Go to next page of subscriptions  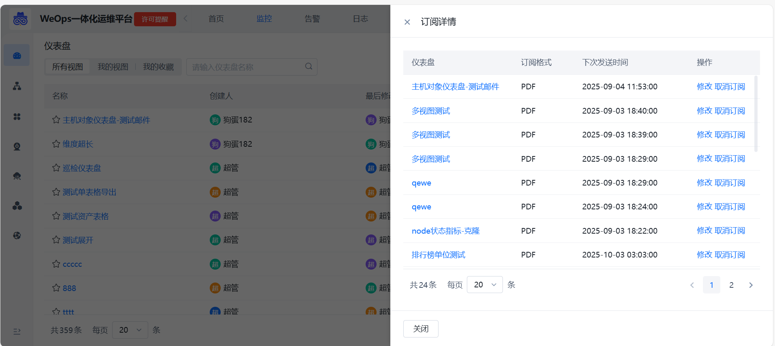(751, 285)
